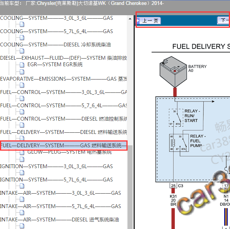Open page icon under INTAKE—AIR—SYSTEM DIESEL 进气系统柴油

pyautogui.click(x=22, y=226)
